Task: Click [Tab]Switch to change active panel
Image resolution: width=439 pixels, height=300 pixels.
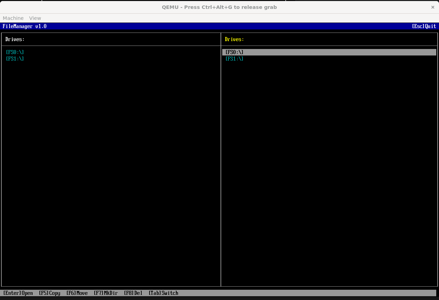Action: coord(164,293)
